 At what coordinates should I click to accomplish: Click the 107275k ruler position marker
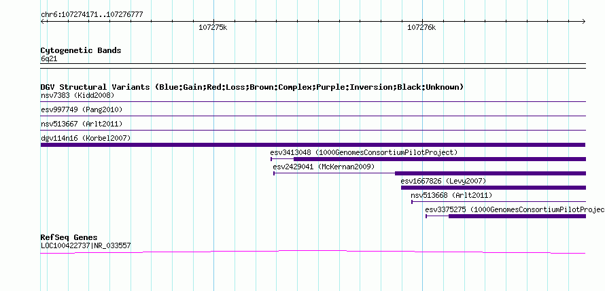[x=213, y=27]
